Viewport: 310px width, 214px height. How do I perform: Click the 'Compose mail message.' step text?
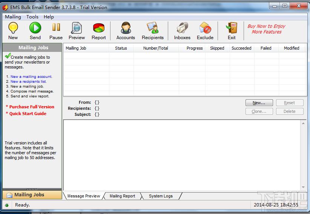[32, 91]
